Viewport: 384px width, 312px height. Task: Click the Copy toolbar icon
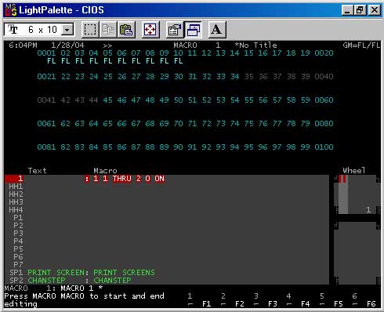pos(108,29)
